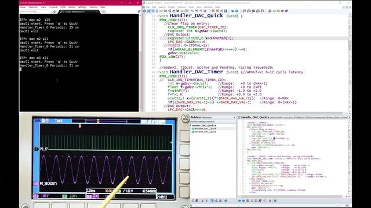Open the Macros menu in MobaXterm
Image resolution: width=371 pixels, height=208 pixels.
click(93, 8)
